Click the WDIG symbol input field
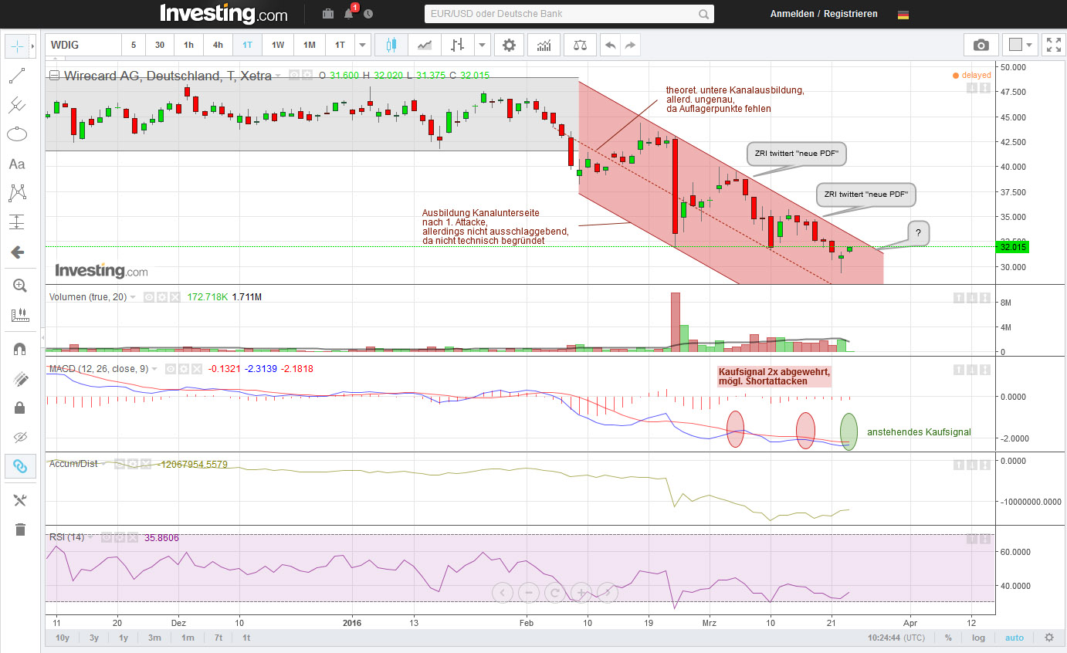The height and width of the screenshot is (653, 1067). pyautogui.click(x=83, y=45)
